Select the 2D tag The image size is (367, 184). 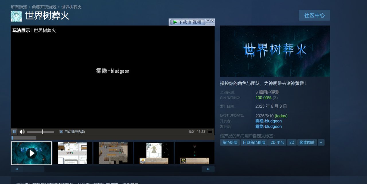click(x=292, y=142)
